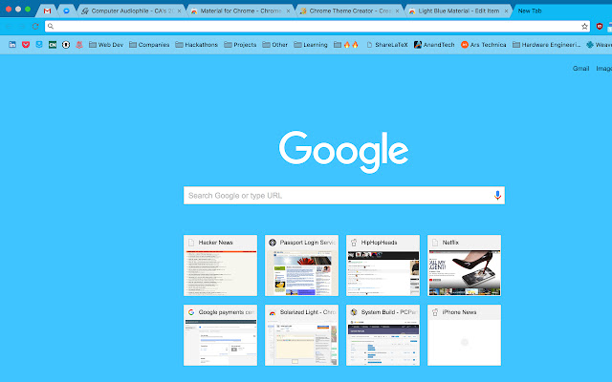The width and height of the screenshot is (612, 382).
Task: Reload the current page
Action: click(35, 26)
